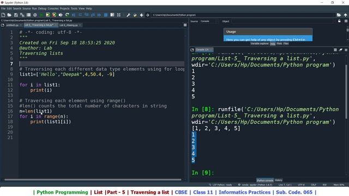
Task: Click the In [9]: console prompt
Action: point(202,173)
